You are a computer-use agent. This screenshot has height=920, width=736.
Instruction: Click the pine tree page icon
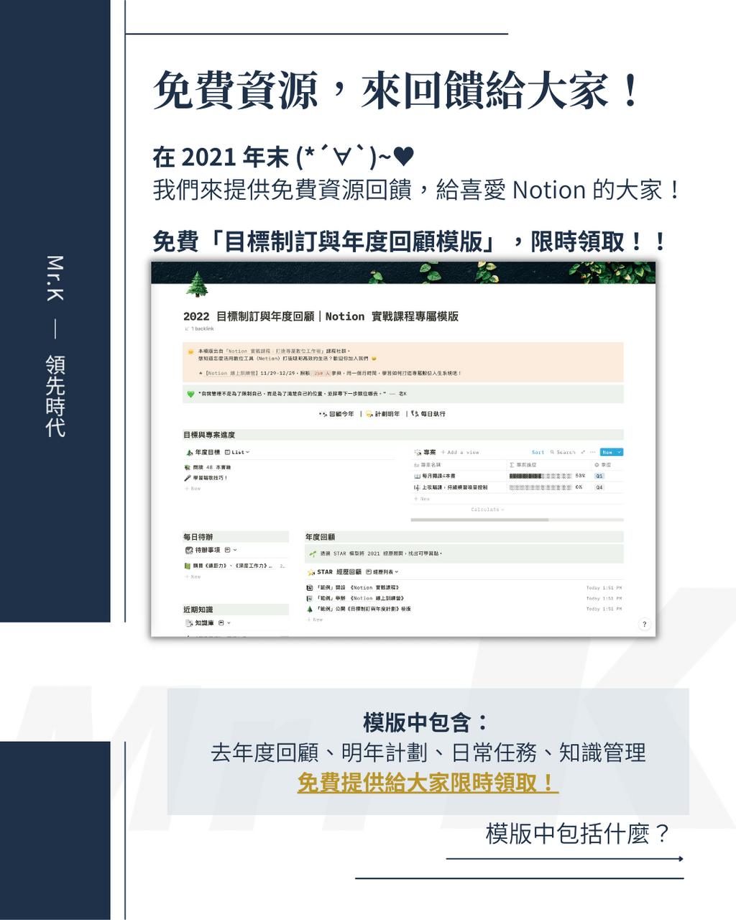click(x=197, y=285)
